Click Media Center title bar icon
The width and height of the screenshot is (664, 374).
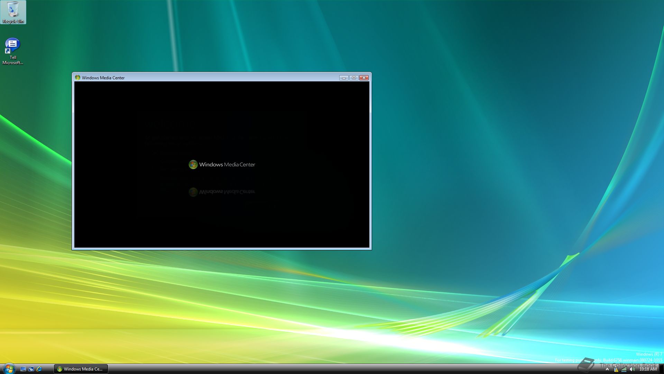coord(77,78)
